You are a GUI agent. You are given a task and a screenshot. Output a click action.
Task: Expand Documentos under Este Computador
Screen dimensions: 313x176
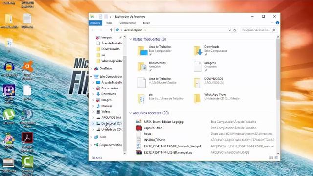point(93,88)
